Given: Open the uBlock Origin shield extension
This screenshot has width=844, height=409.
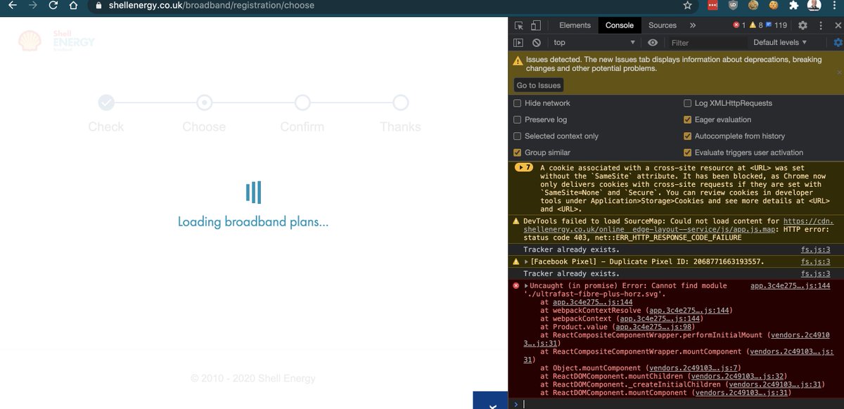Looking at the screenshot, I should (x=733, y=5).
